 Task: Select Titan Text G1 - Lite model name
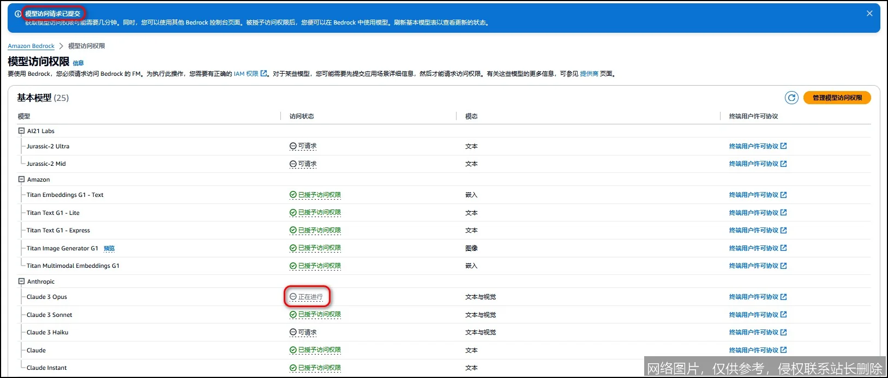point(53,213)
